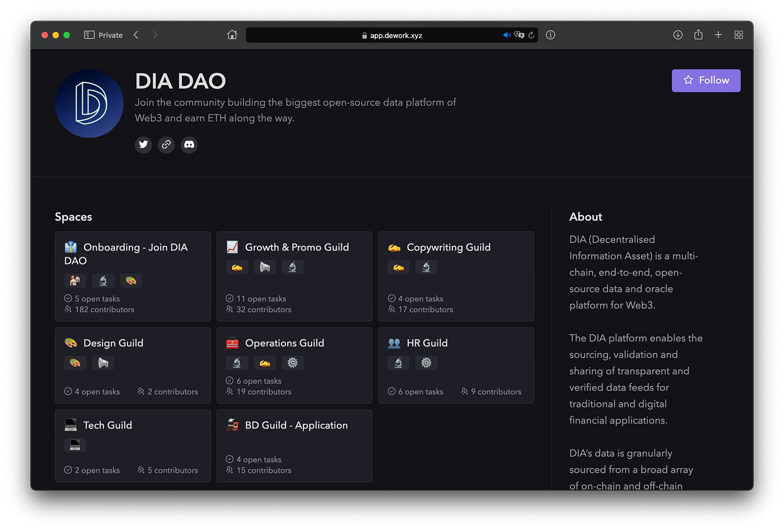The image size is (784, 531).
Task: Click the microscope tag in Operations Guild card
Action: 237,363
